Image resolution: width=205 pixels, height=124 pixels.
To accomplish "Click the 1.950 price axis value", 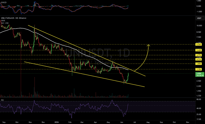I will pyautogui.click(x=199, y=91).
